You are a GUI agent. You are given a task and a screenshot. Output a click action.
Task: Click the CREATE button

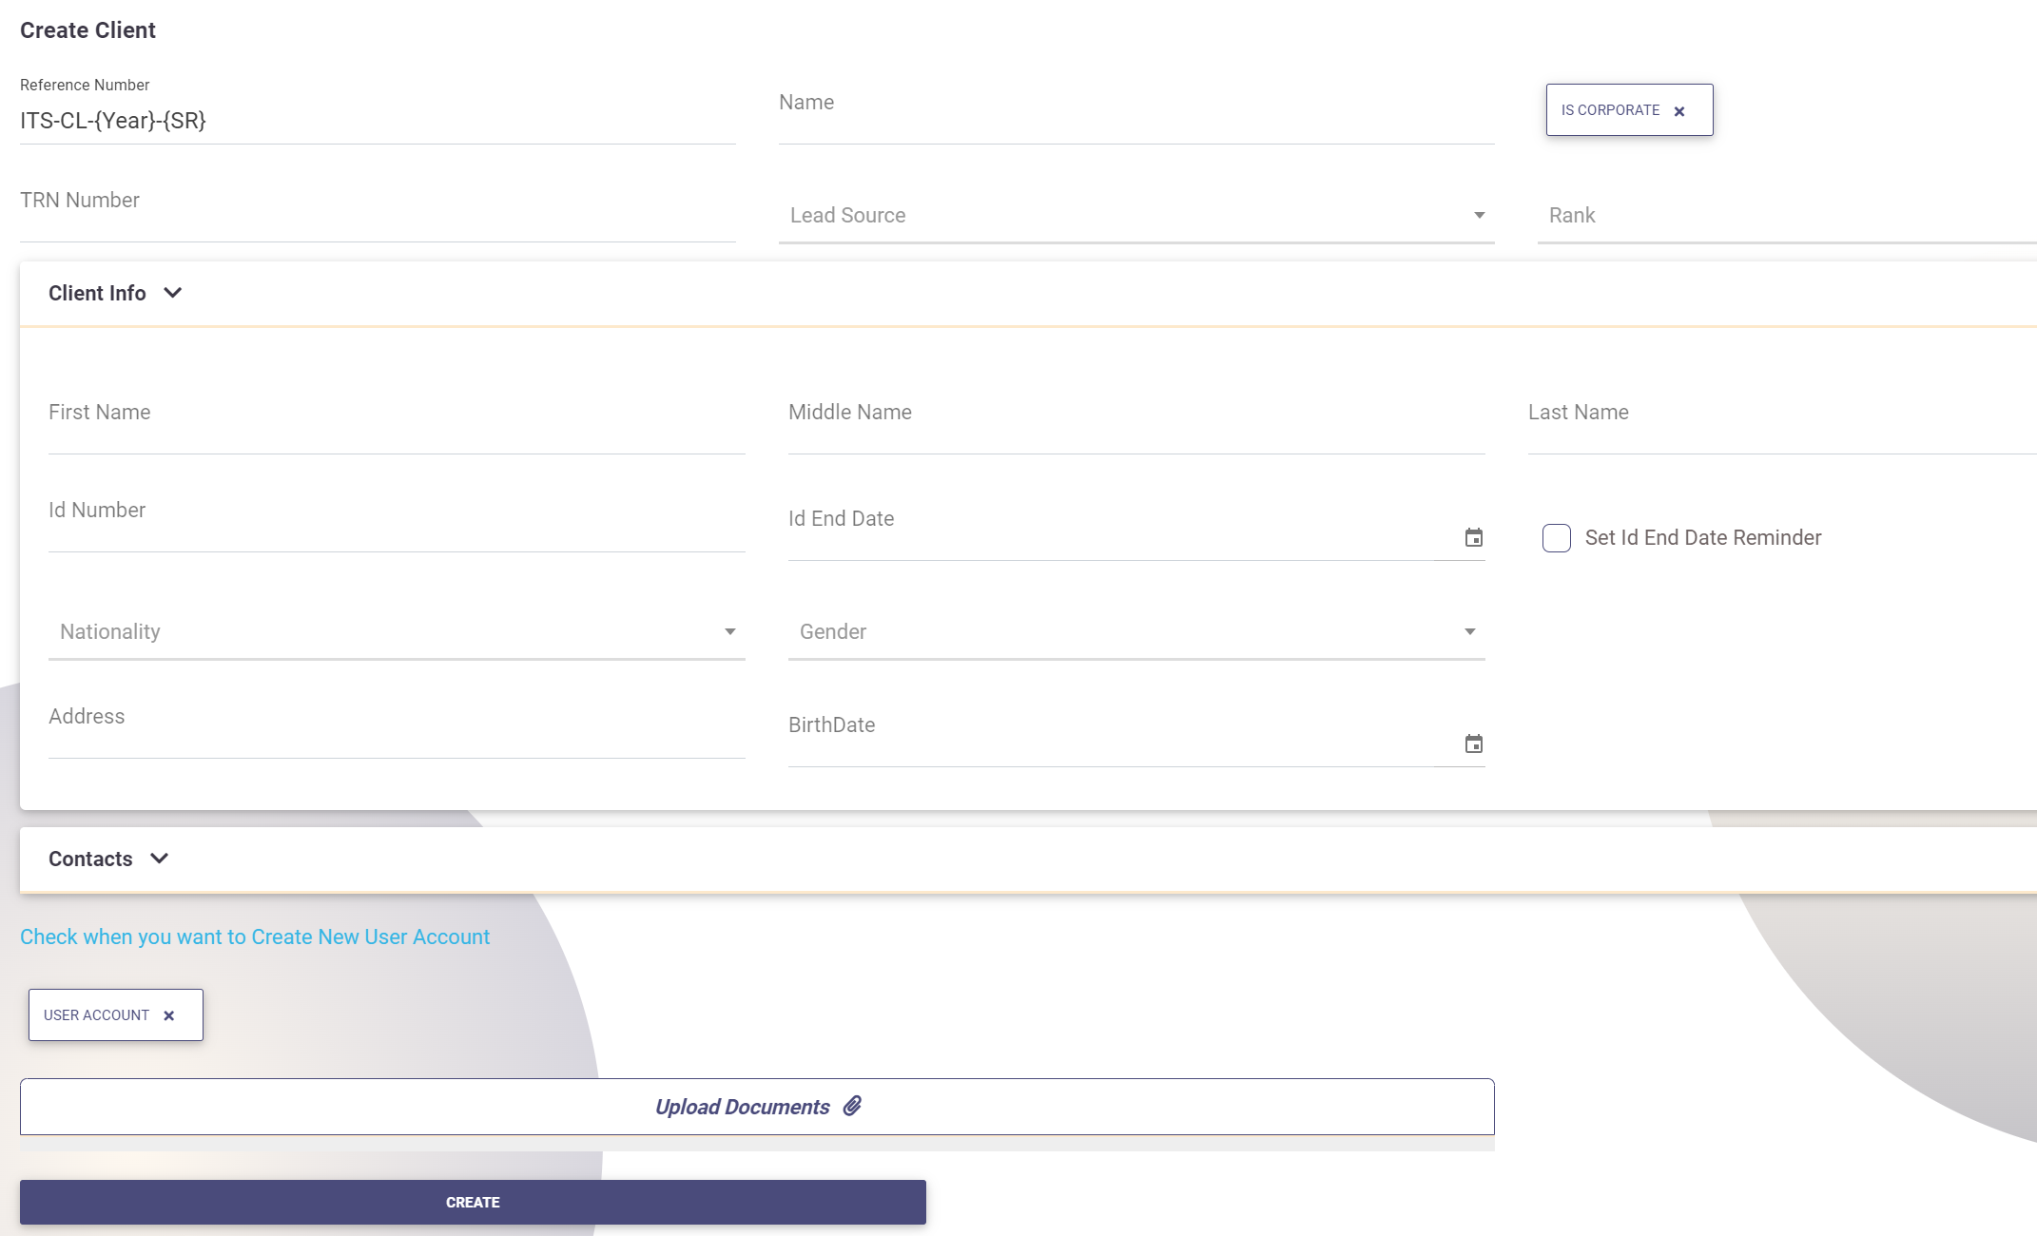(x=473, y=1202)
